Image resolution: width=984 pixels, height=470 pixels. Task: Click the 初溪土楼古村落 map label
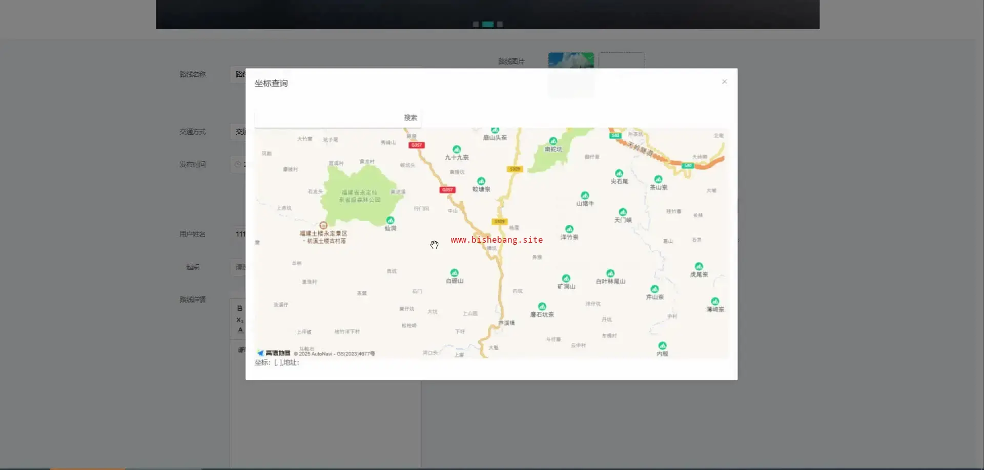pos(326,241)
